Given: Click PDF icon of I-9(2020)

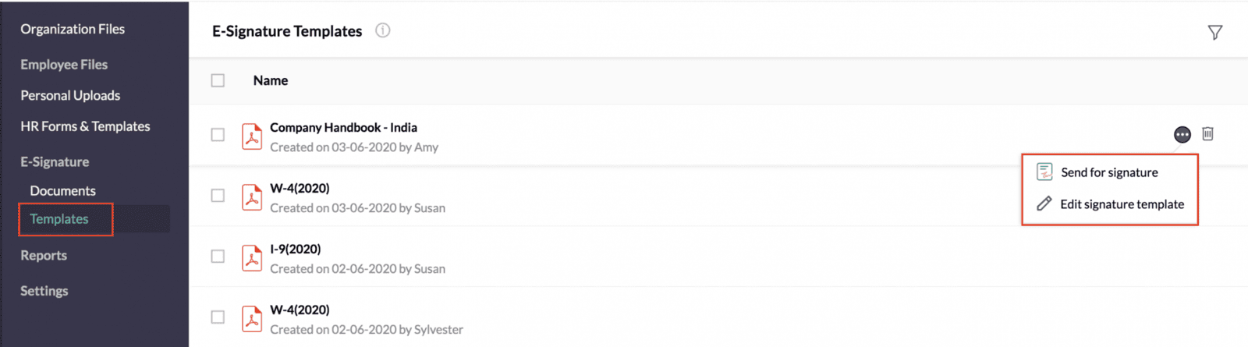Looking at the screenshot, I should coord(252,257).
